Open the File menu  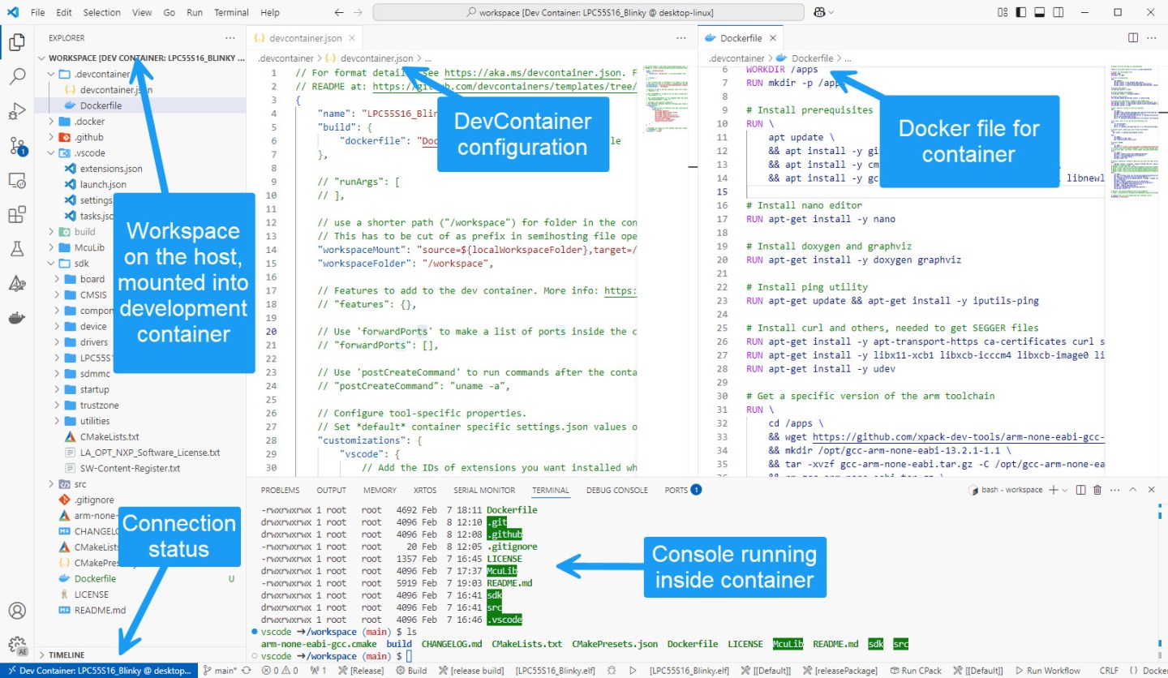37,12
